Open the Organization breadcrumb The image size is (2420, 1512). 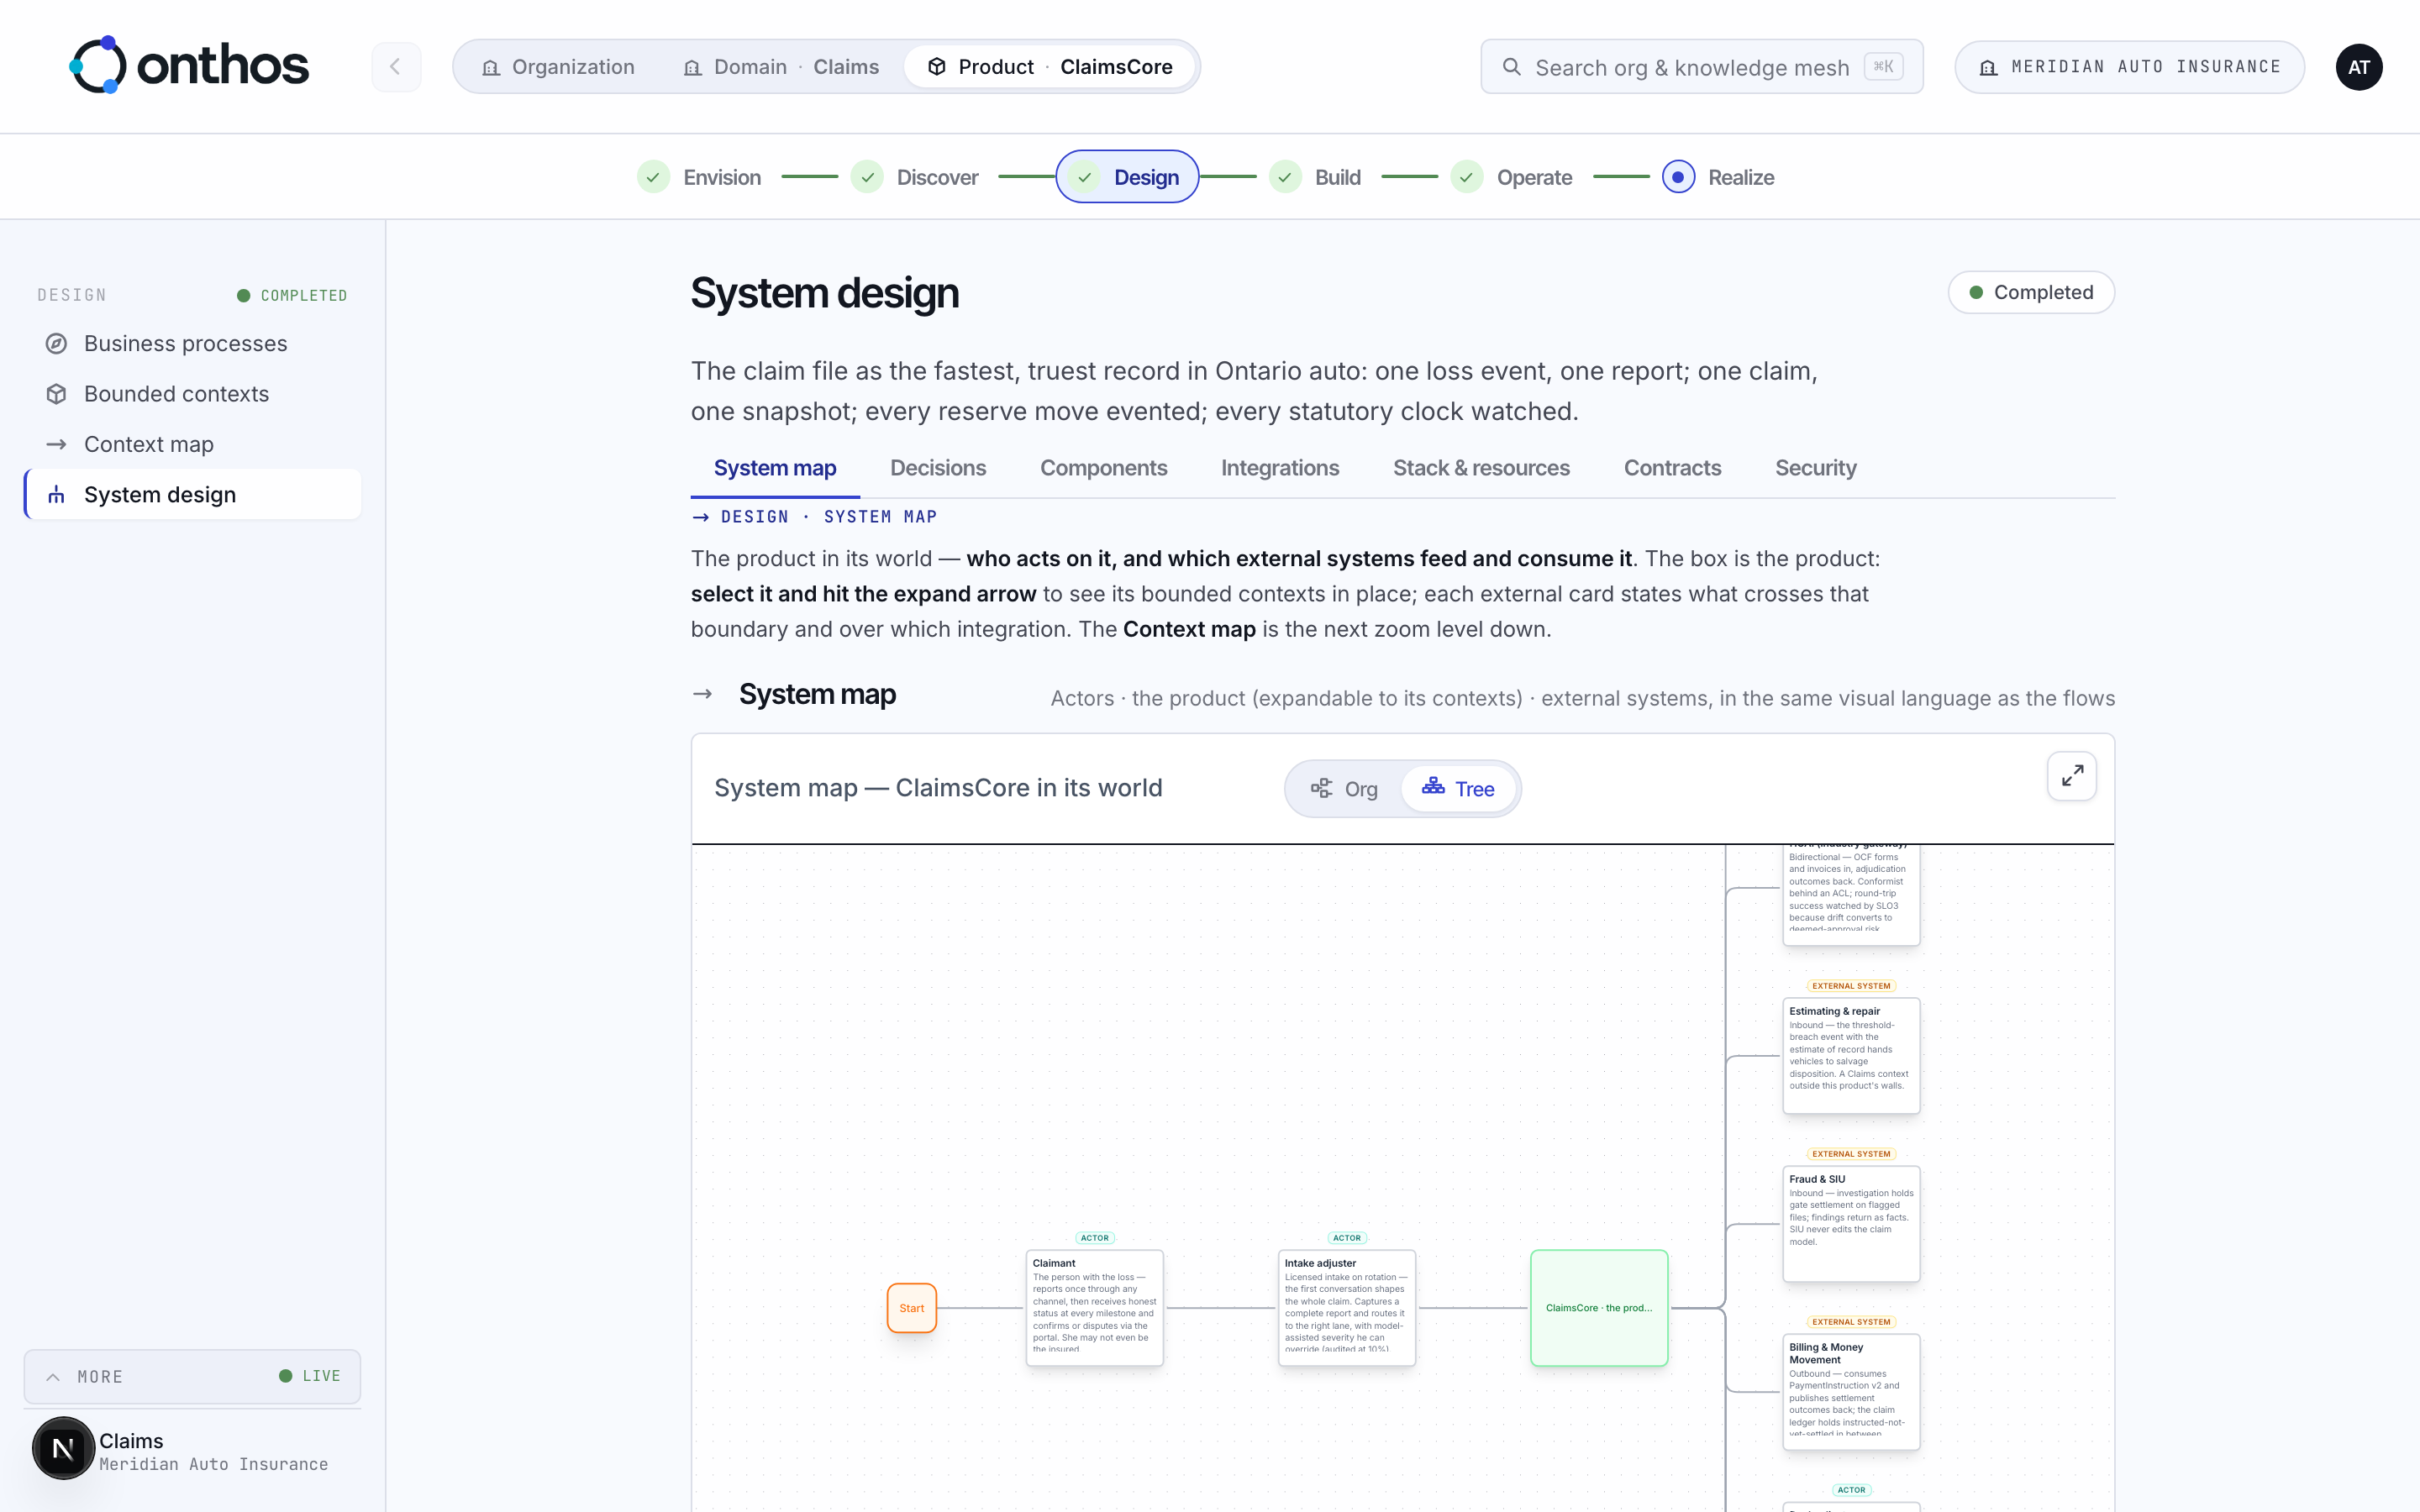558,67
